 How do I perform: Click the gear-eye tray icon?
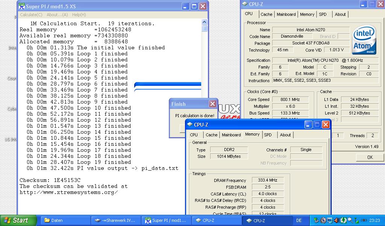coord(323,220)
